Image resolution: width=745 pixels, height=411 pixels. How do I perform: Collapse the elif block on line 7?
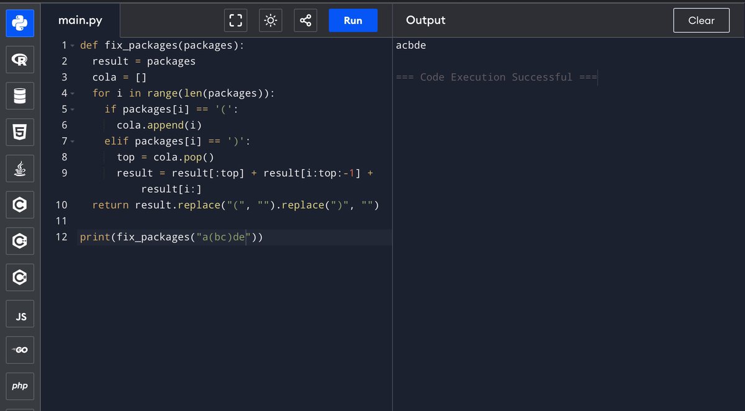71,141
